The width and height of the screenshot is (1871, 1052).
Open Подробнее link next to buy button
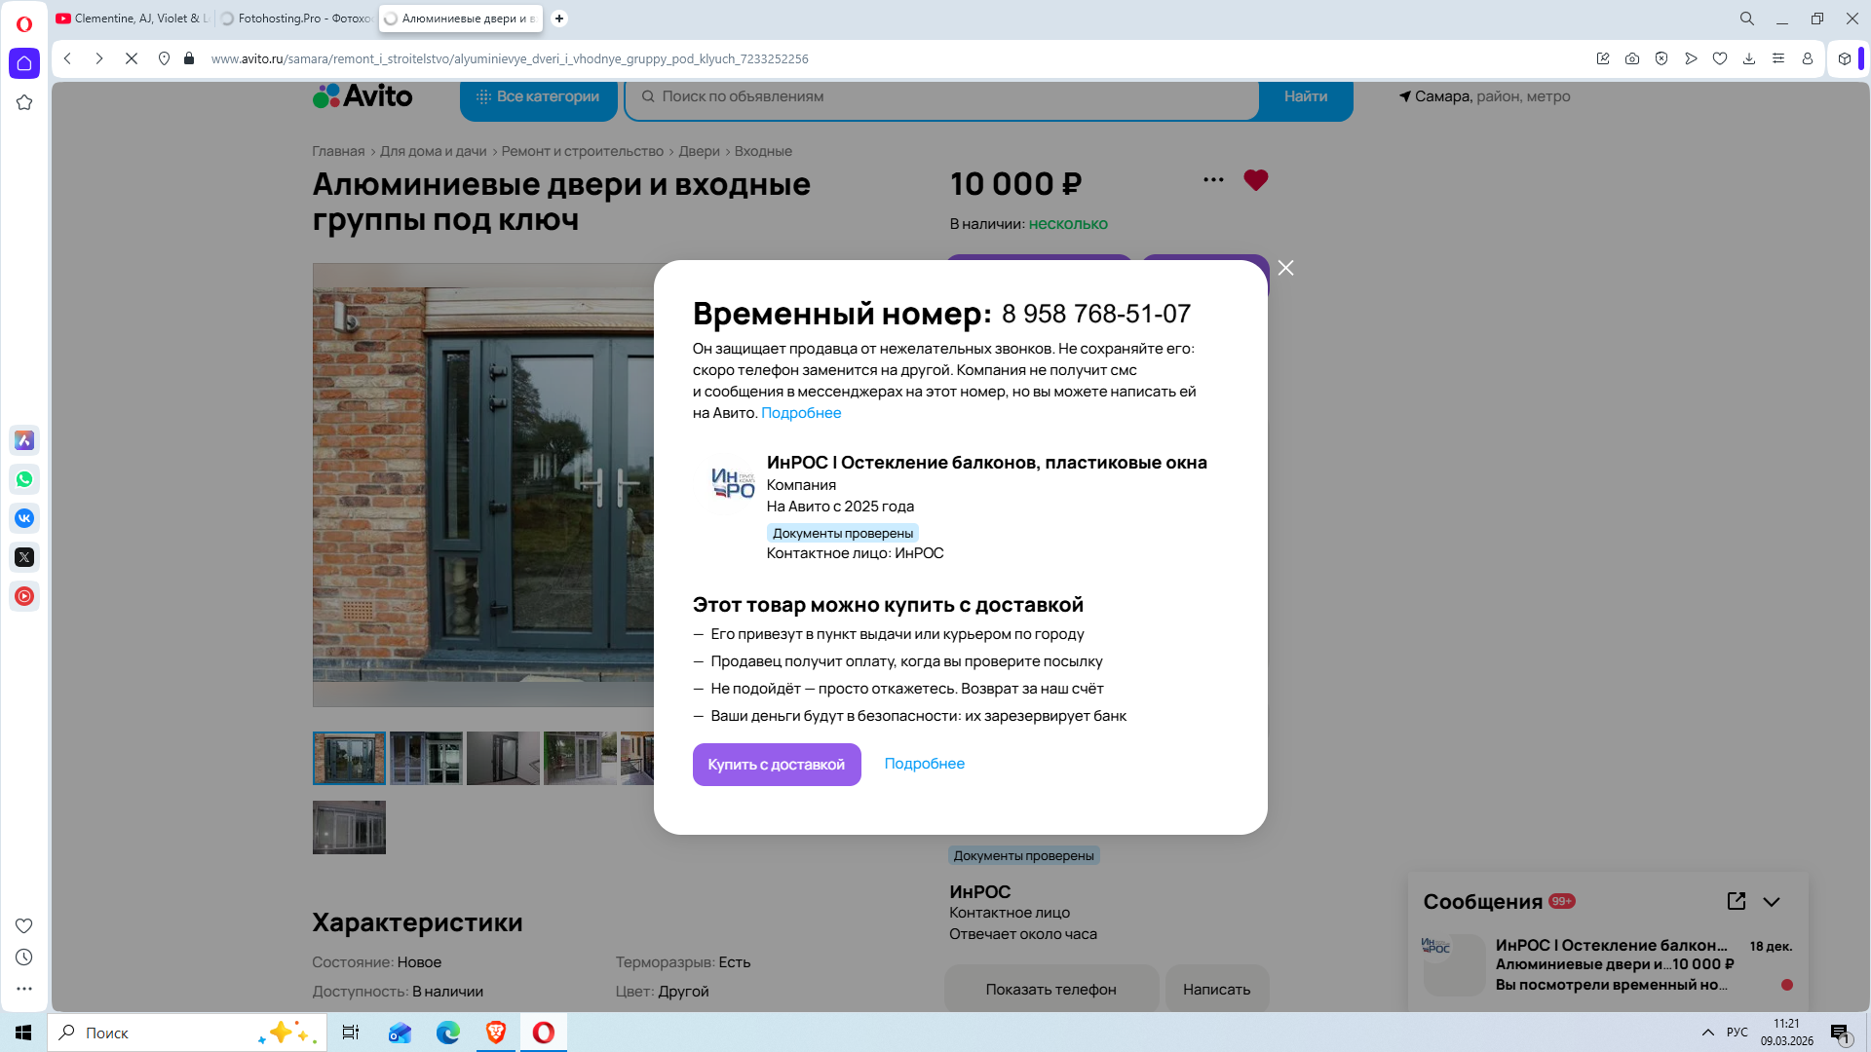pyautogui.click(x=924, y=764)
